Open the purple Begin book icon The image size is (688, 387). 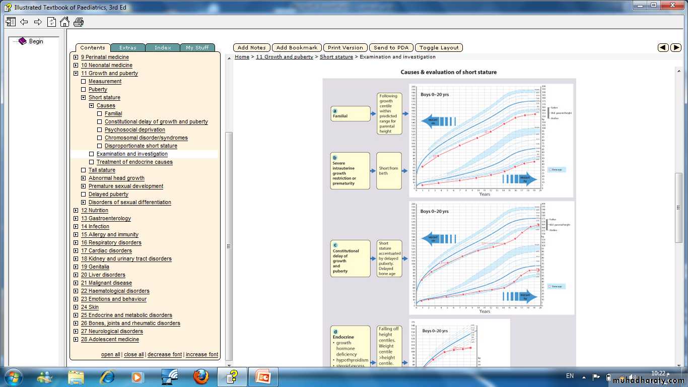[x=23, y=41]
